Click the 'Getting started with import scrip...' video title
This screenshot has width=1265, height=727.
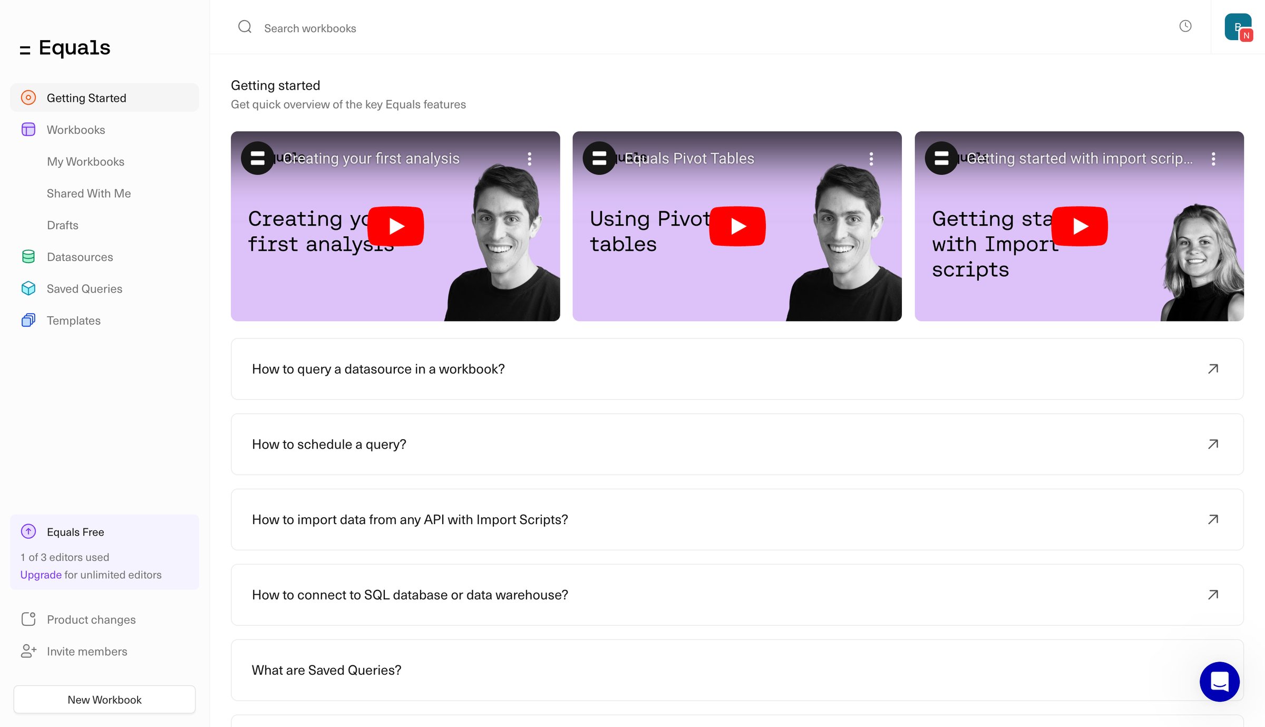pos(1079,158)
